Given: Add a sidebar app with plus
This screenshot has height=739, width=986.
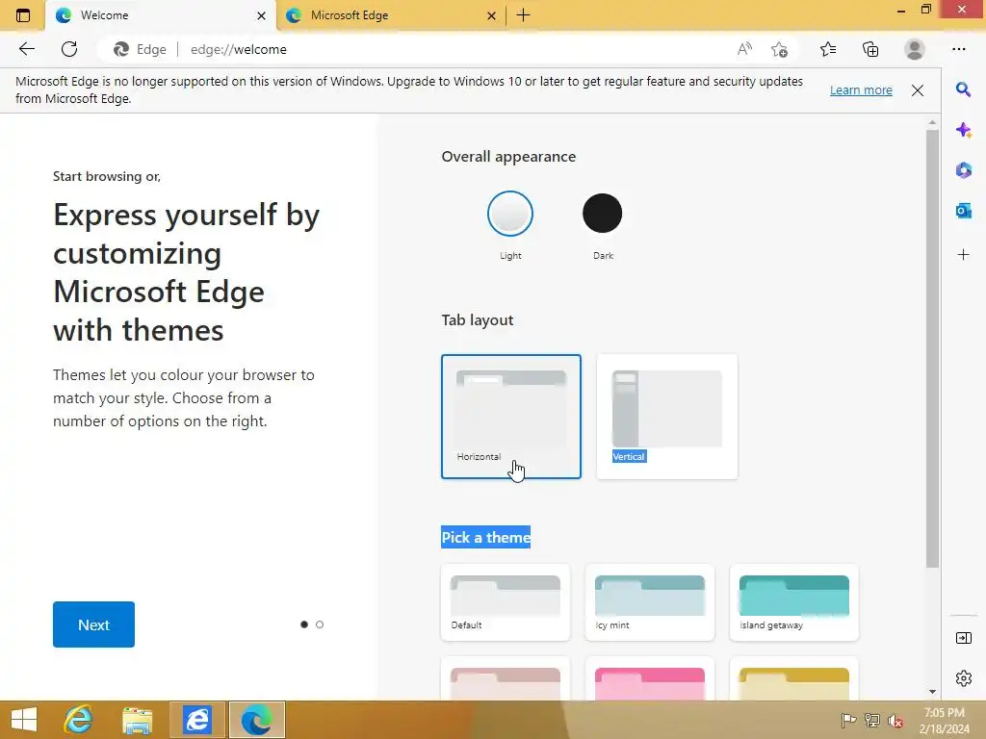Looking at the screenshot, I should (x=963, y=254).
